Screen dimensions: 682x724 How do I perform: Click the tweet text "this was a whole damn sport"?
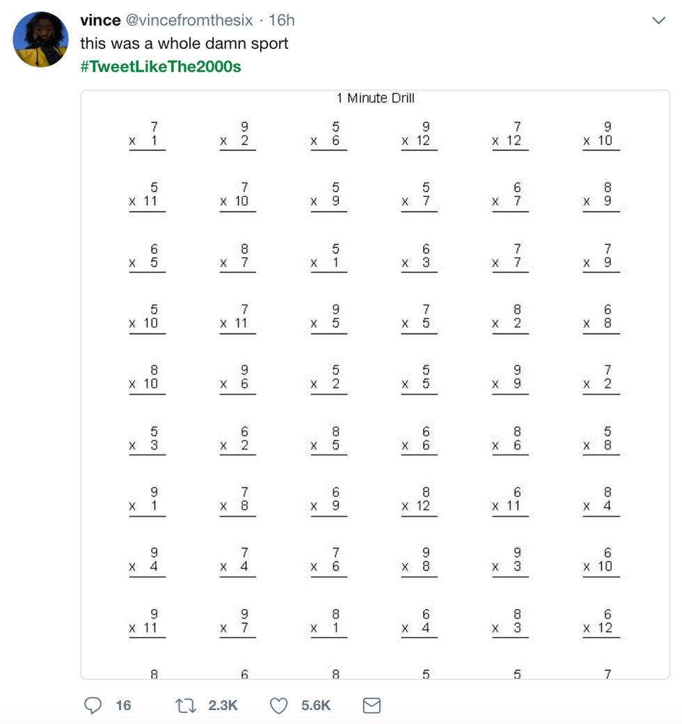tap(184, 43)
